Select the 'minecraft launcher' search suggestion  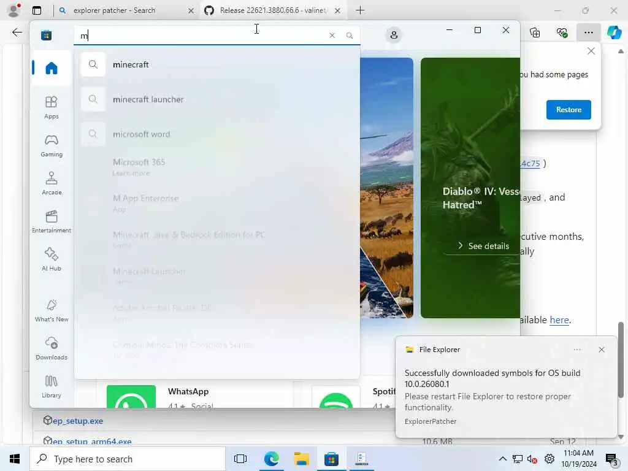(216, 99)
